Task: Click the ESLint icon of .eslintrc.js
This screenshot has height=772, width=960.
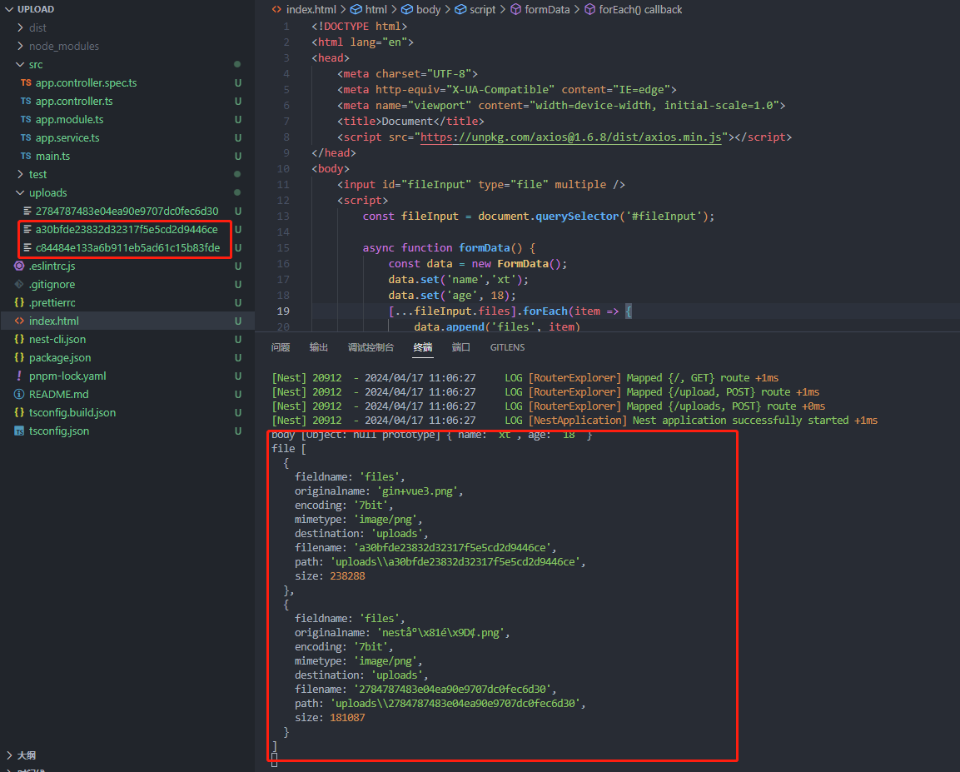Action: (19, 266)
